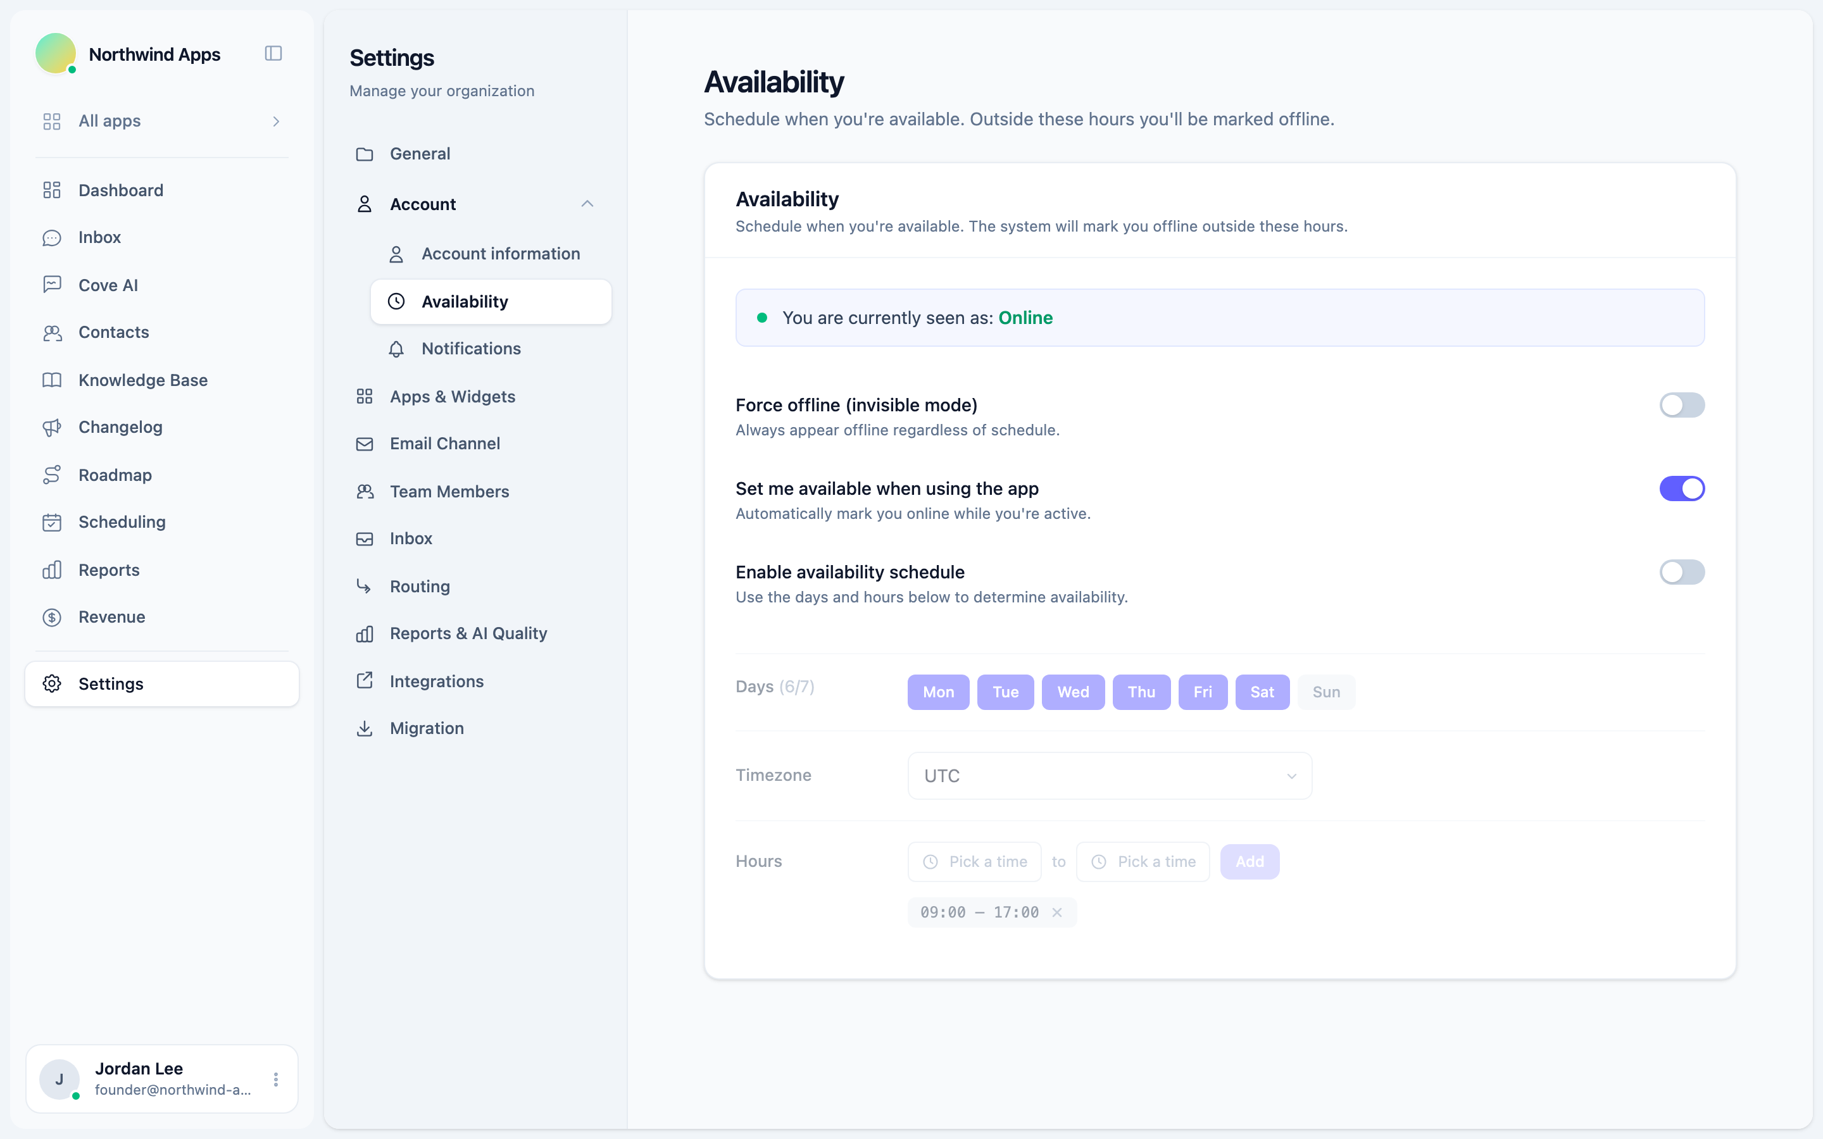Pick a start time in Hours
Image resolution: width=1823 pixels, height=1139 pixels.
(x=974, y=862)
